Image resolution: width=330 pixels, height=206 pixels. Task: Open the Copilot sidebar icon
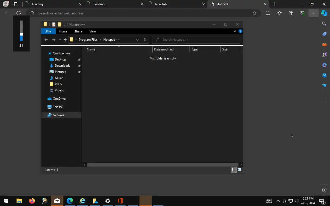[x=324, y=13]
